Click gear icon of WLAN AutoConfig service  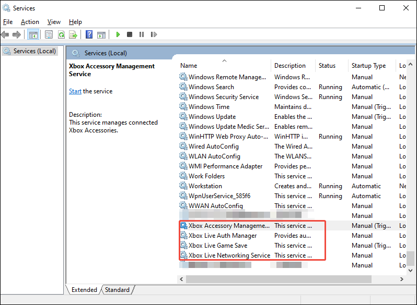[x=183, y=156]
